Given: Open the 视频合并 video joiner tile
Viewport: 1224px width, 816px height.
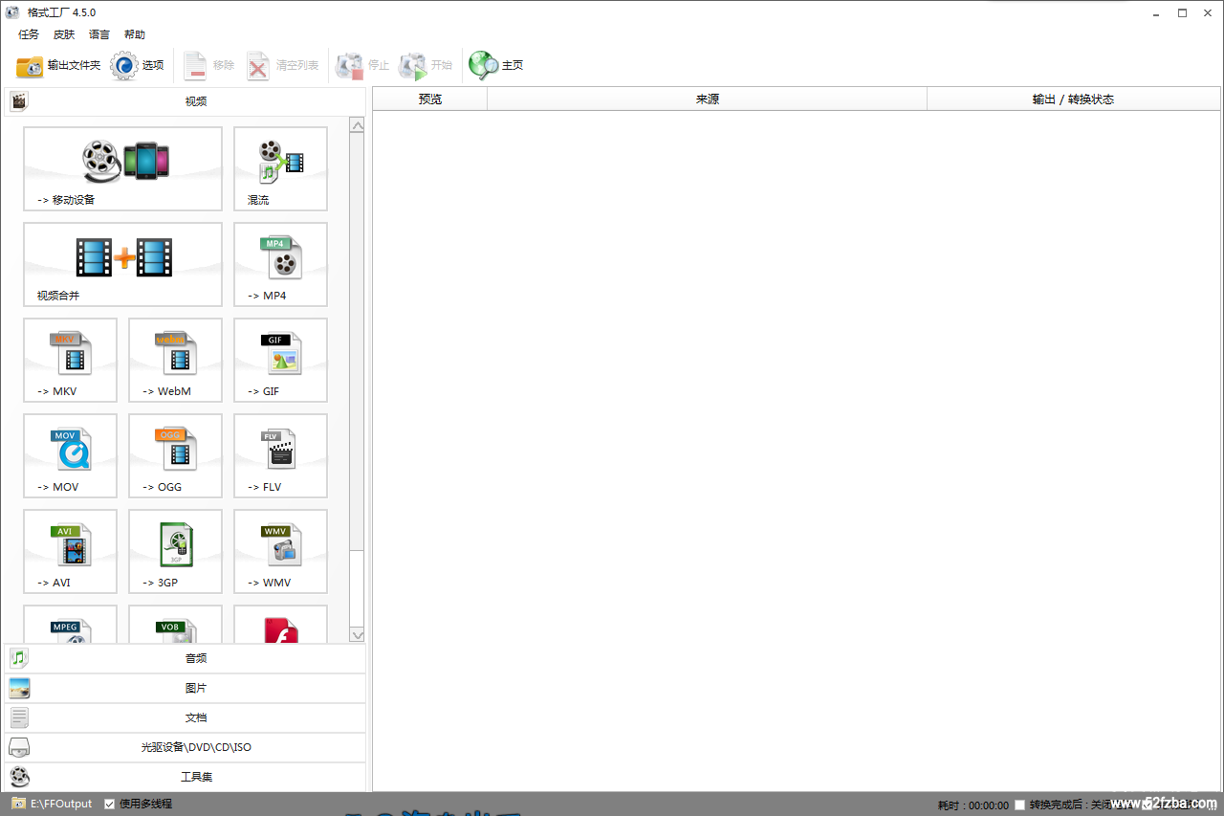Looking at the screenshot, I should point(122,264).
